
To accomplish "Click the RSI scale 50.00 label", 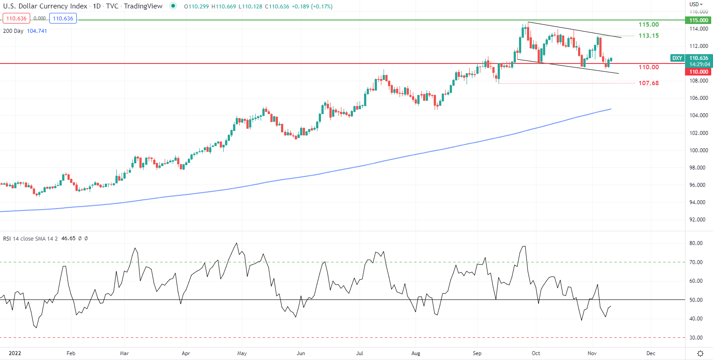I will point(696,300).
